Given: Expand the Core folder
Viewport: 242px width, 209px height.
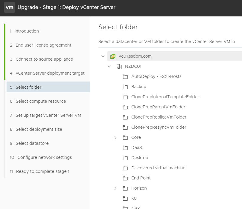Looking at the screenshot, I should pyautogui.click(x=115, y=138).
